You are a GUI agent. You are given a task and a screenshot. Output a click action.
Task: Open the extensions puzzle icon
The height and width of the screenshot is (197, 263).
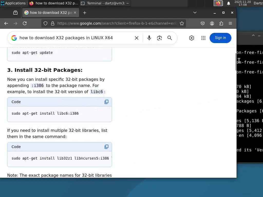[x=221, y=23]
